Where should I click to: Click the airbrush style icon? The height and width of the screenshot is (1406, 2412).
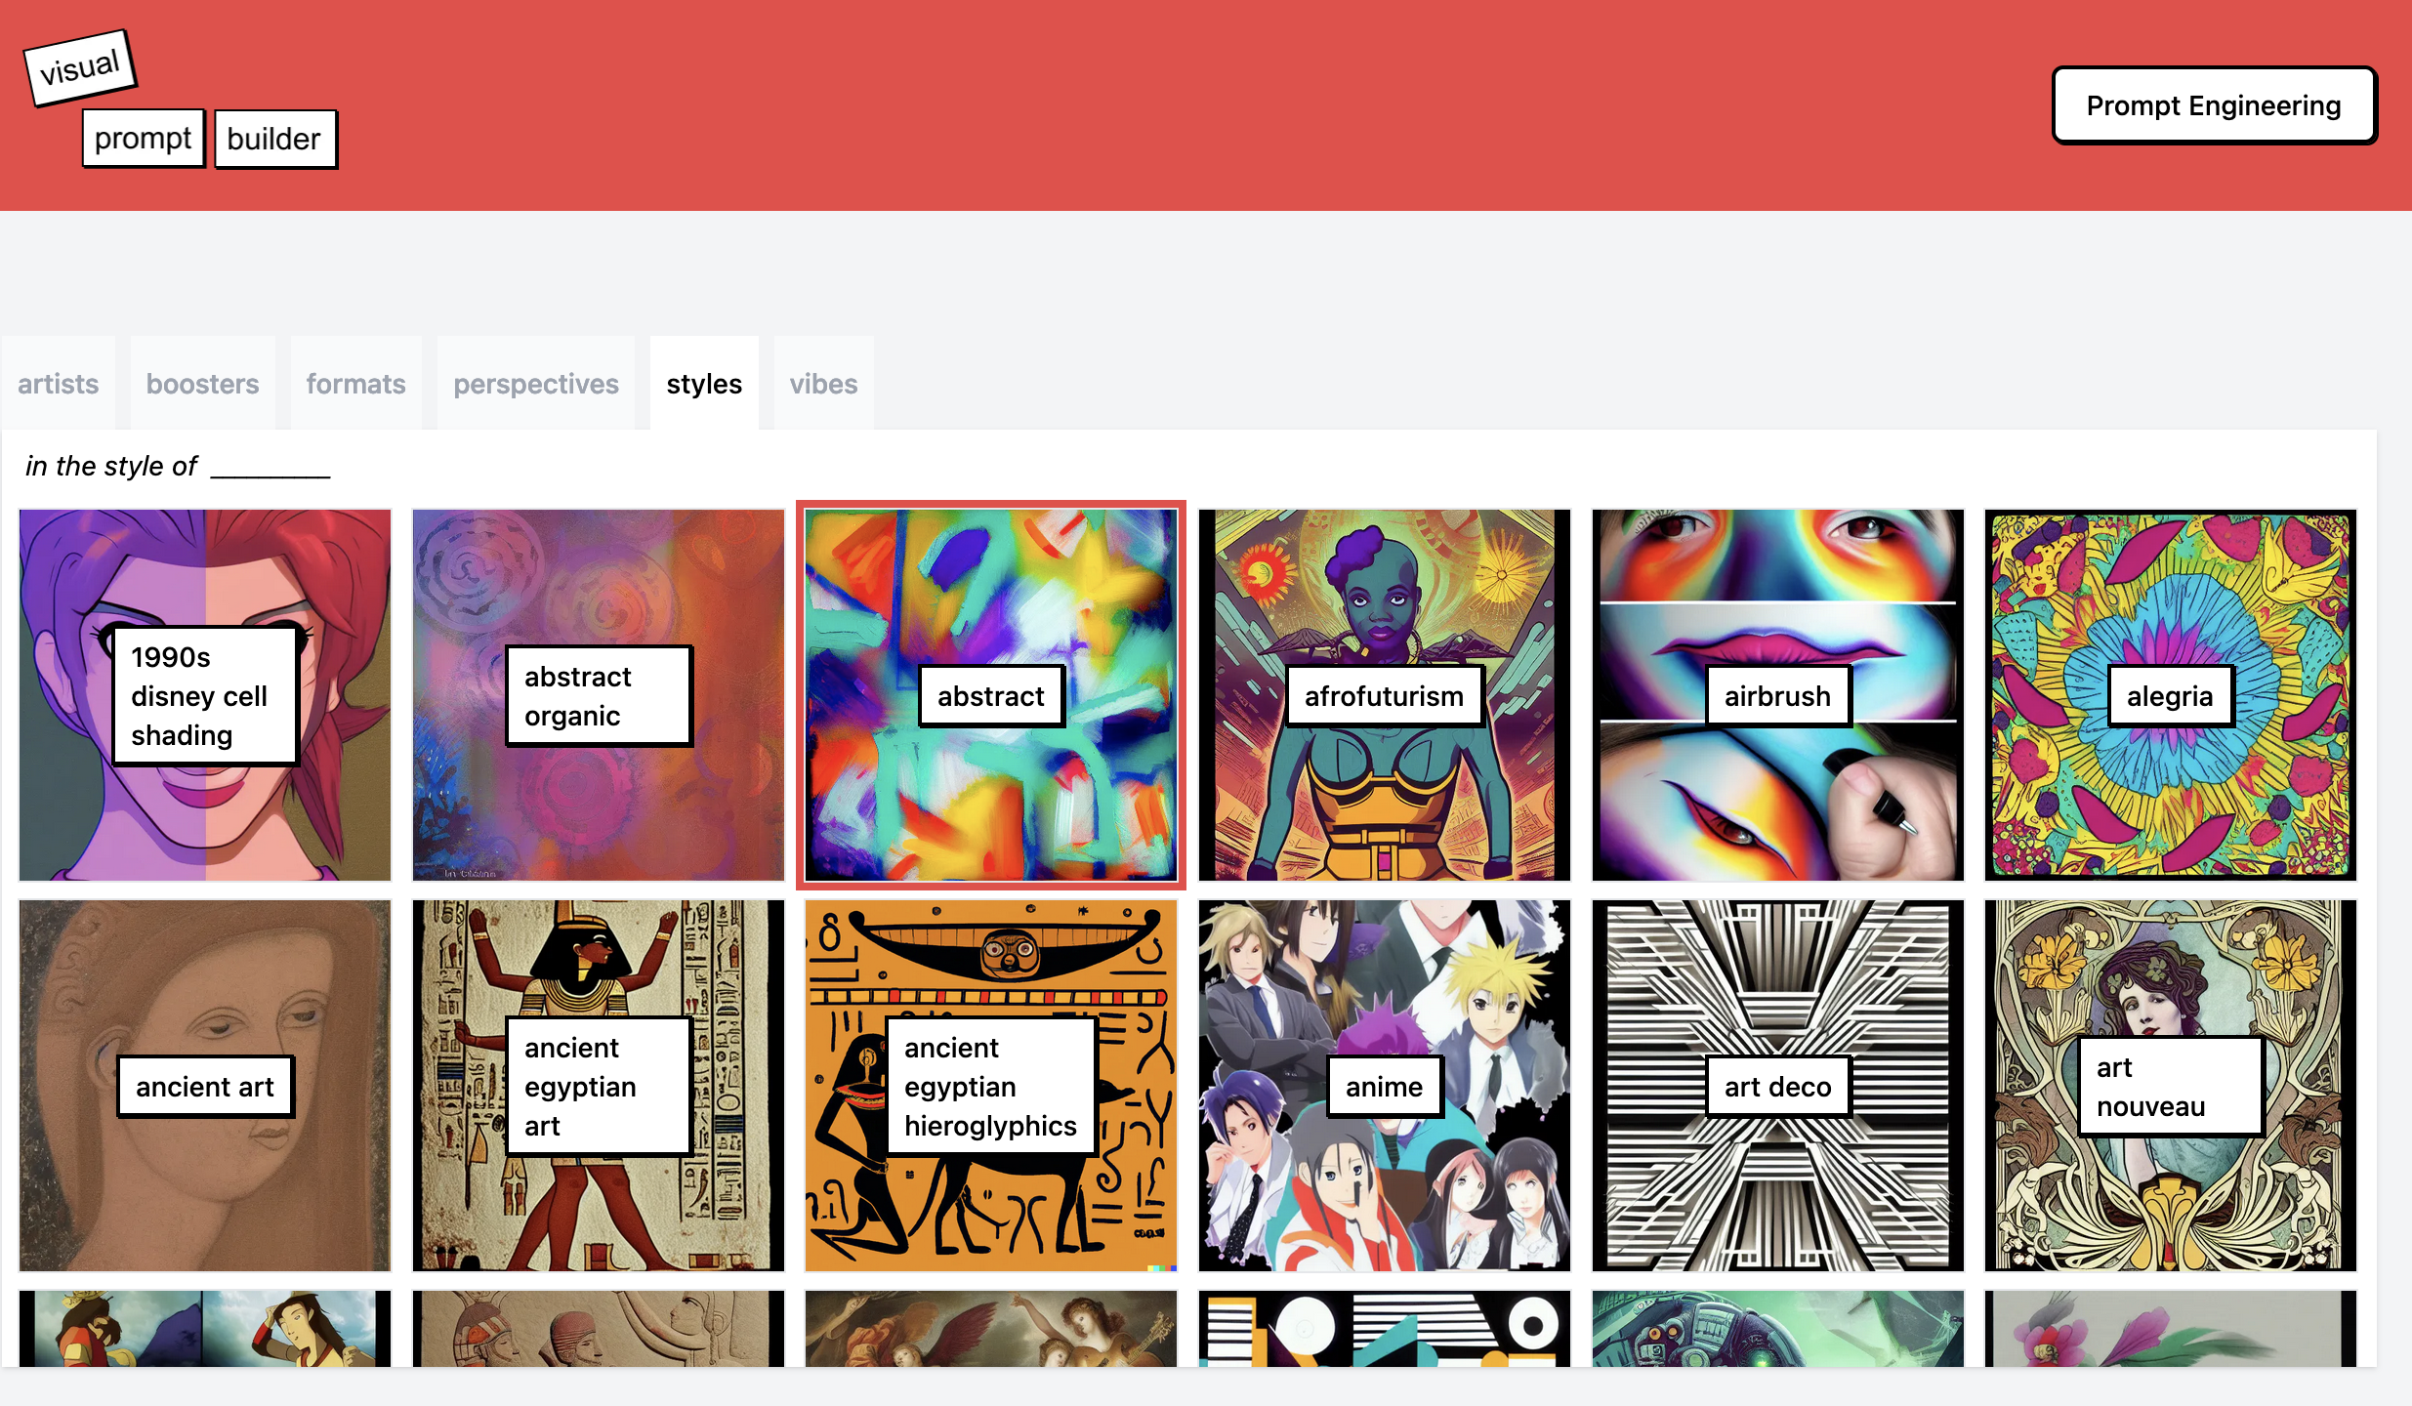(x=1777, y=694)
